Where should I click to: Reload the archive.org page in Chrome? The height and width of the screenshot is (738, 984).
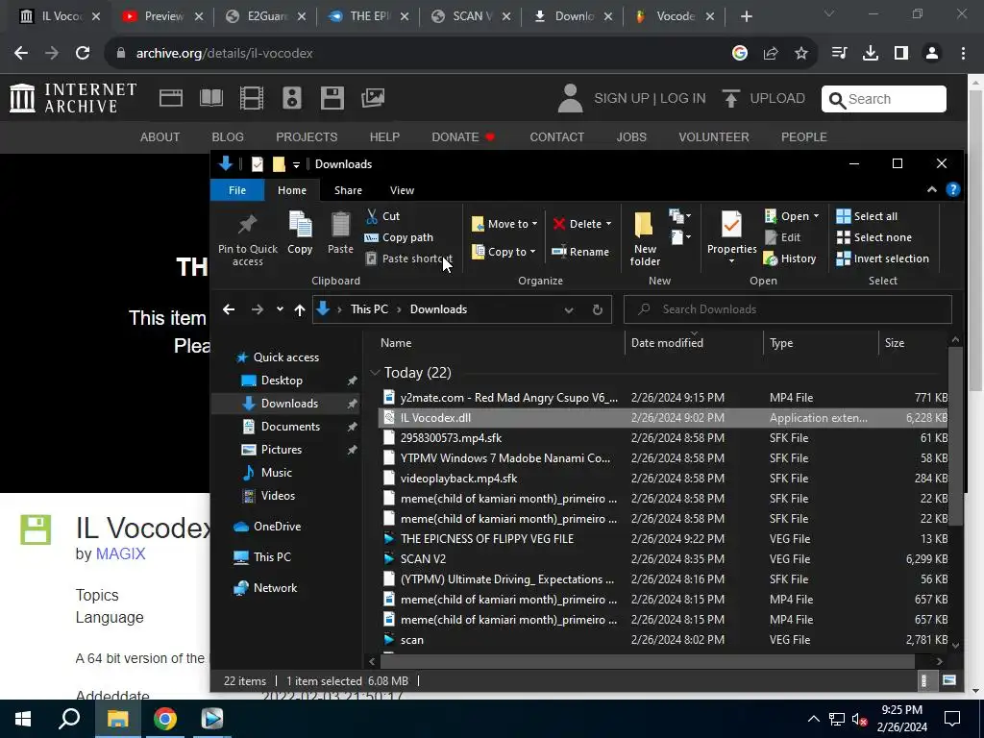83,54
